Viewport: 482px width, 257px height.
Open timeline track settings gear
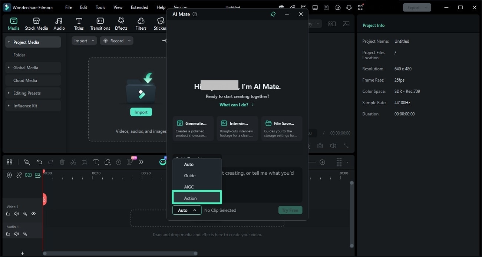(x=9, y=175)
